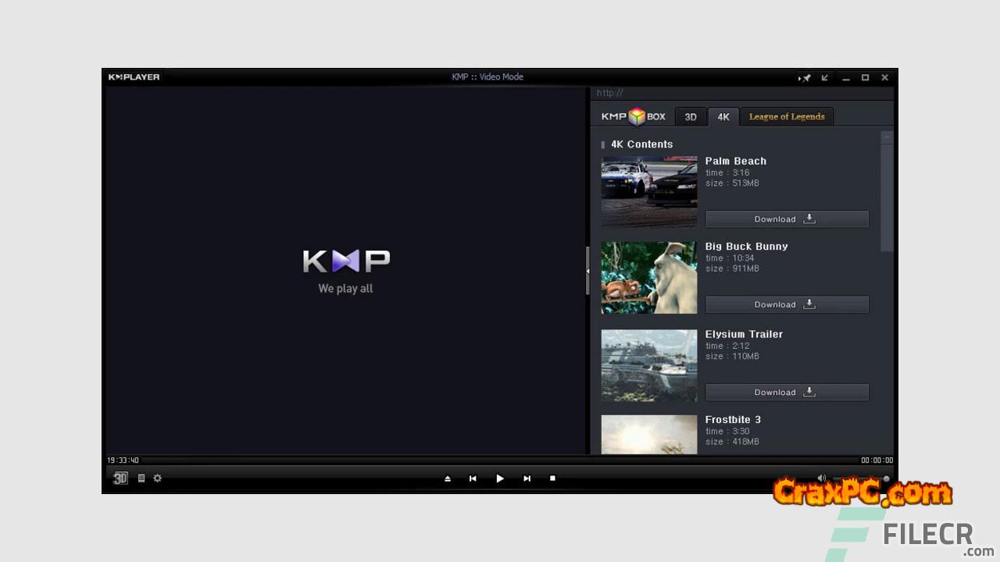
Task: Click the Big Buck Bunny title
Action: click(747, 247)
